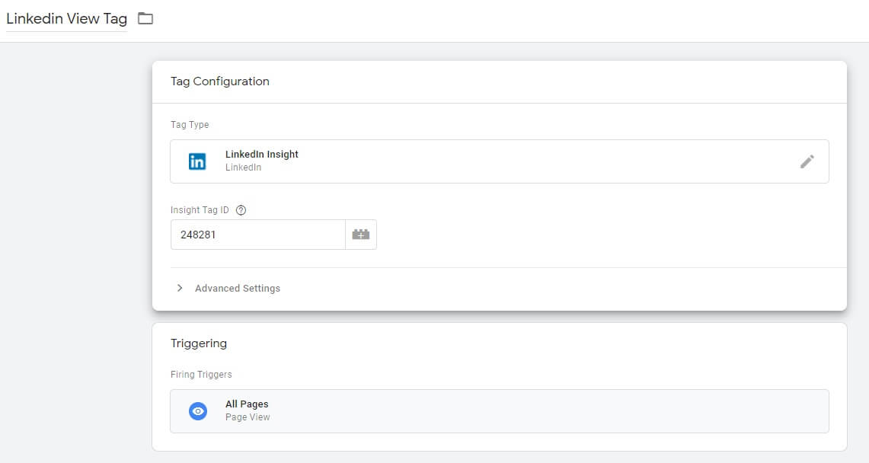
Task: Select the All Pages firing trigger name
Action: pos(247,404)
